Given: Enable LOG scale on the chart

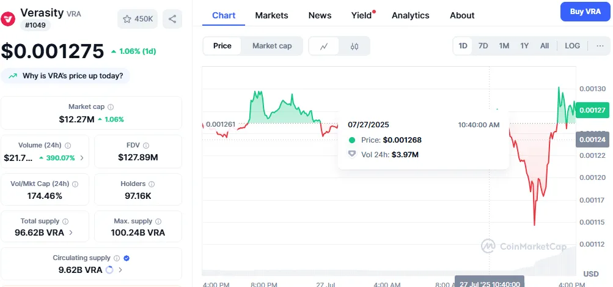Looking at the screenshot, I should pyautogui.click(x=572, y=46).
